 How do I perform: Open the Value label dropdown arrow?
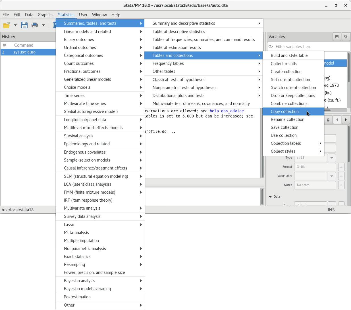pyautogui.click(x=332, y=176)
